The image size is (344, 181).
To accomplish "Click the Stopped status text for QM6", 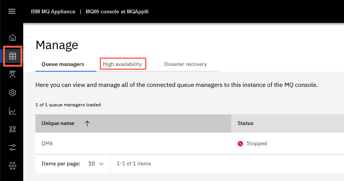I will (x=257, y=143).
